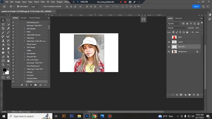Create new group folder in Layers panel

pos(189,95)
